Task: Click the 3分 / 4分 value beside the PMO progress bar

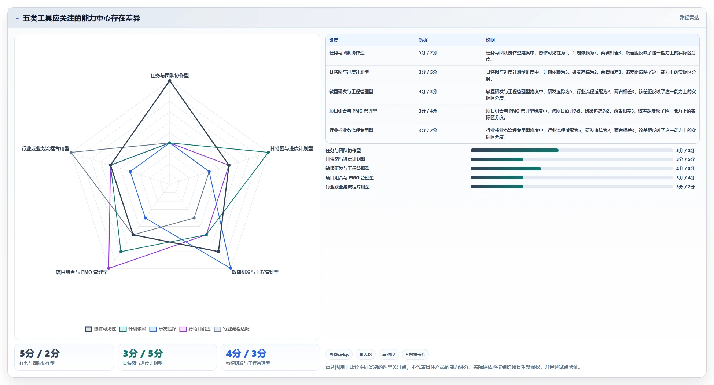Action: pos(685,178)
